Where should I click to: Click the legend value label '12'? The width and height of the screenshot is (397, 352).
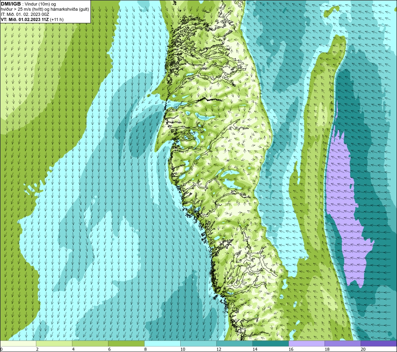[x=219, y=349]
